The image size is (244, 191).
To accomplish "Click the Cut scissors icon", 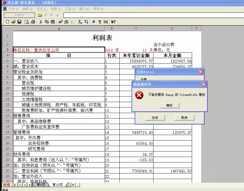I will click(x=41, y=22).
